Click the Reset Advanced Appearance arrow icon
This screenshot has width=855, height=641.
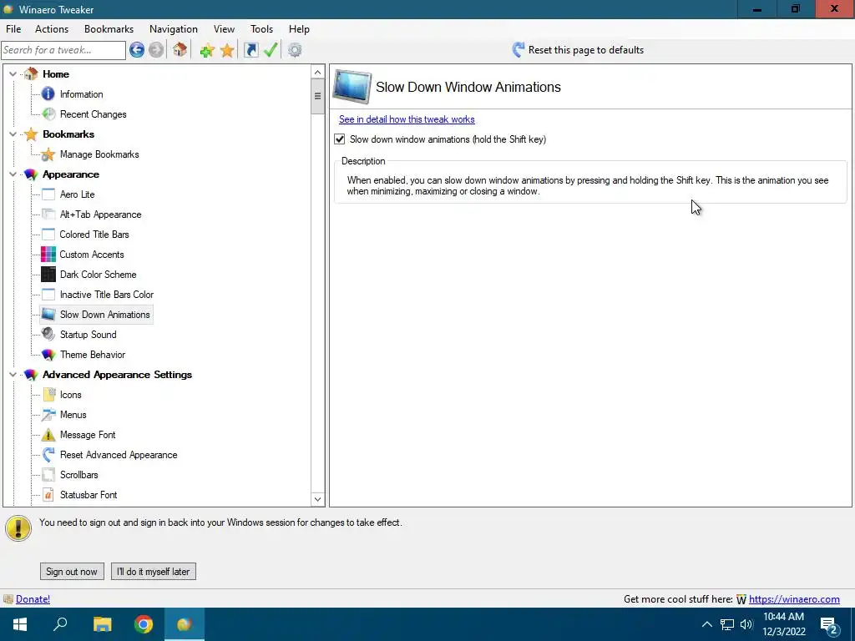click(48, 455)
